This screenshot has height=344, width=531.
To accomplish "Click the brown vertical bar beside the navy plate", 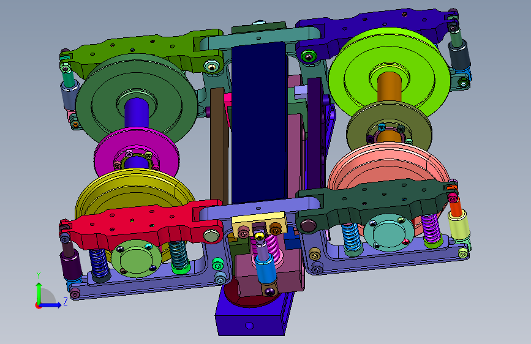I will 217,146.
